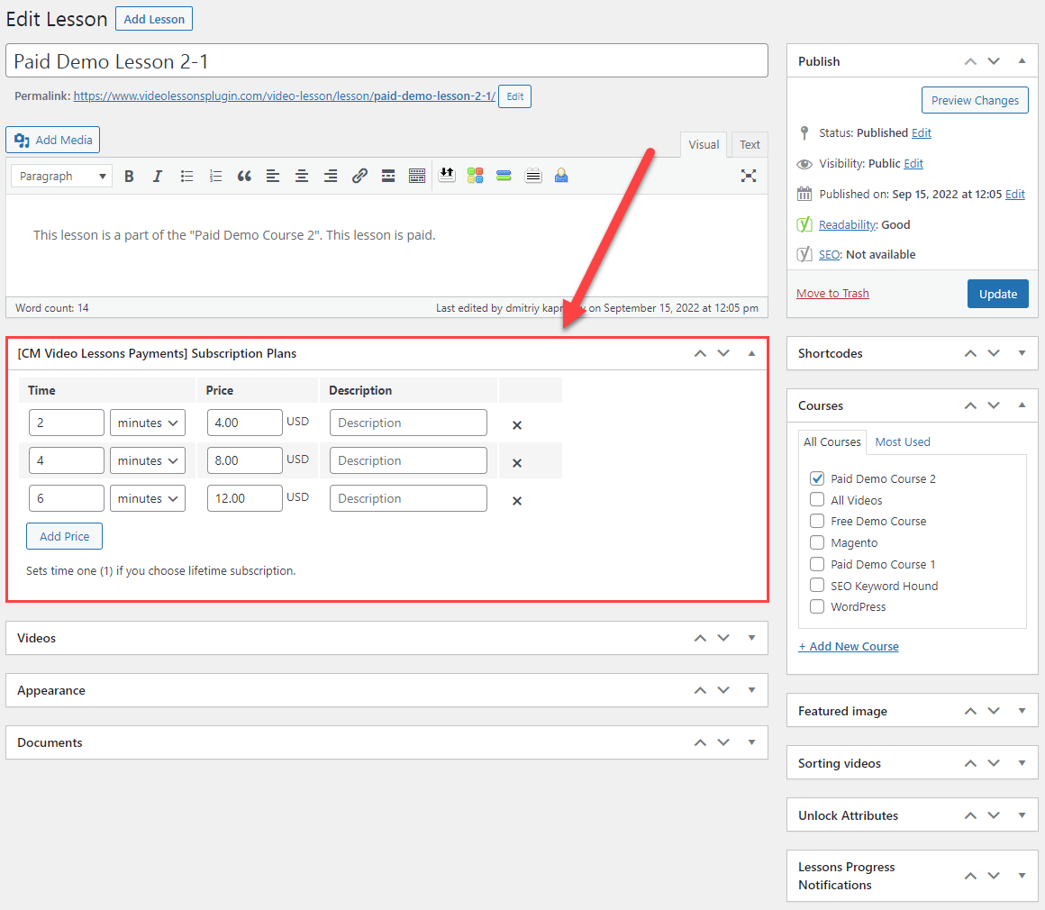Apply blockquote formatting
The height and width of the screenshot is (910, 1045).
pyautogui.click(x=244, y=176)
